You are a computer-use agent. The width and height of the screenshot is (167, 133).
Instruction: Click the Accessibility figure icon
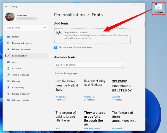8,87
